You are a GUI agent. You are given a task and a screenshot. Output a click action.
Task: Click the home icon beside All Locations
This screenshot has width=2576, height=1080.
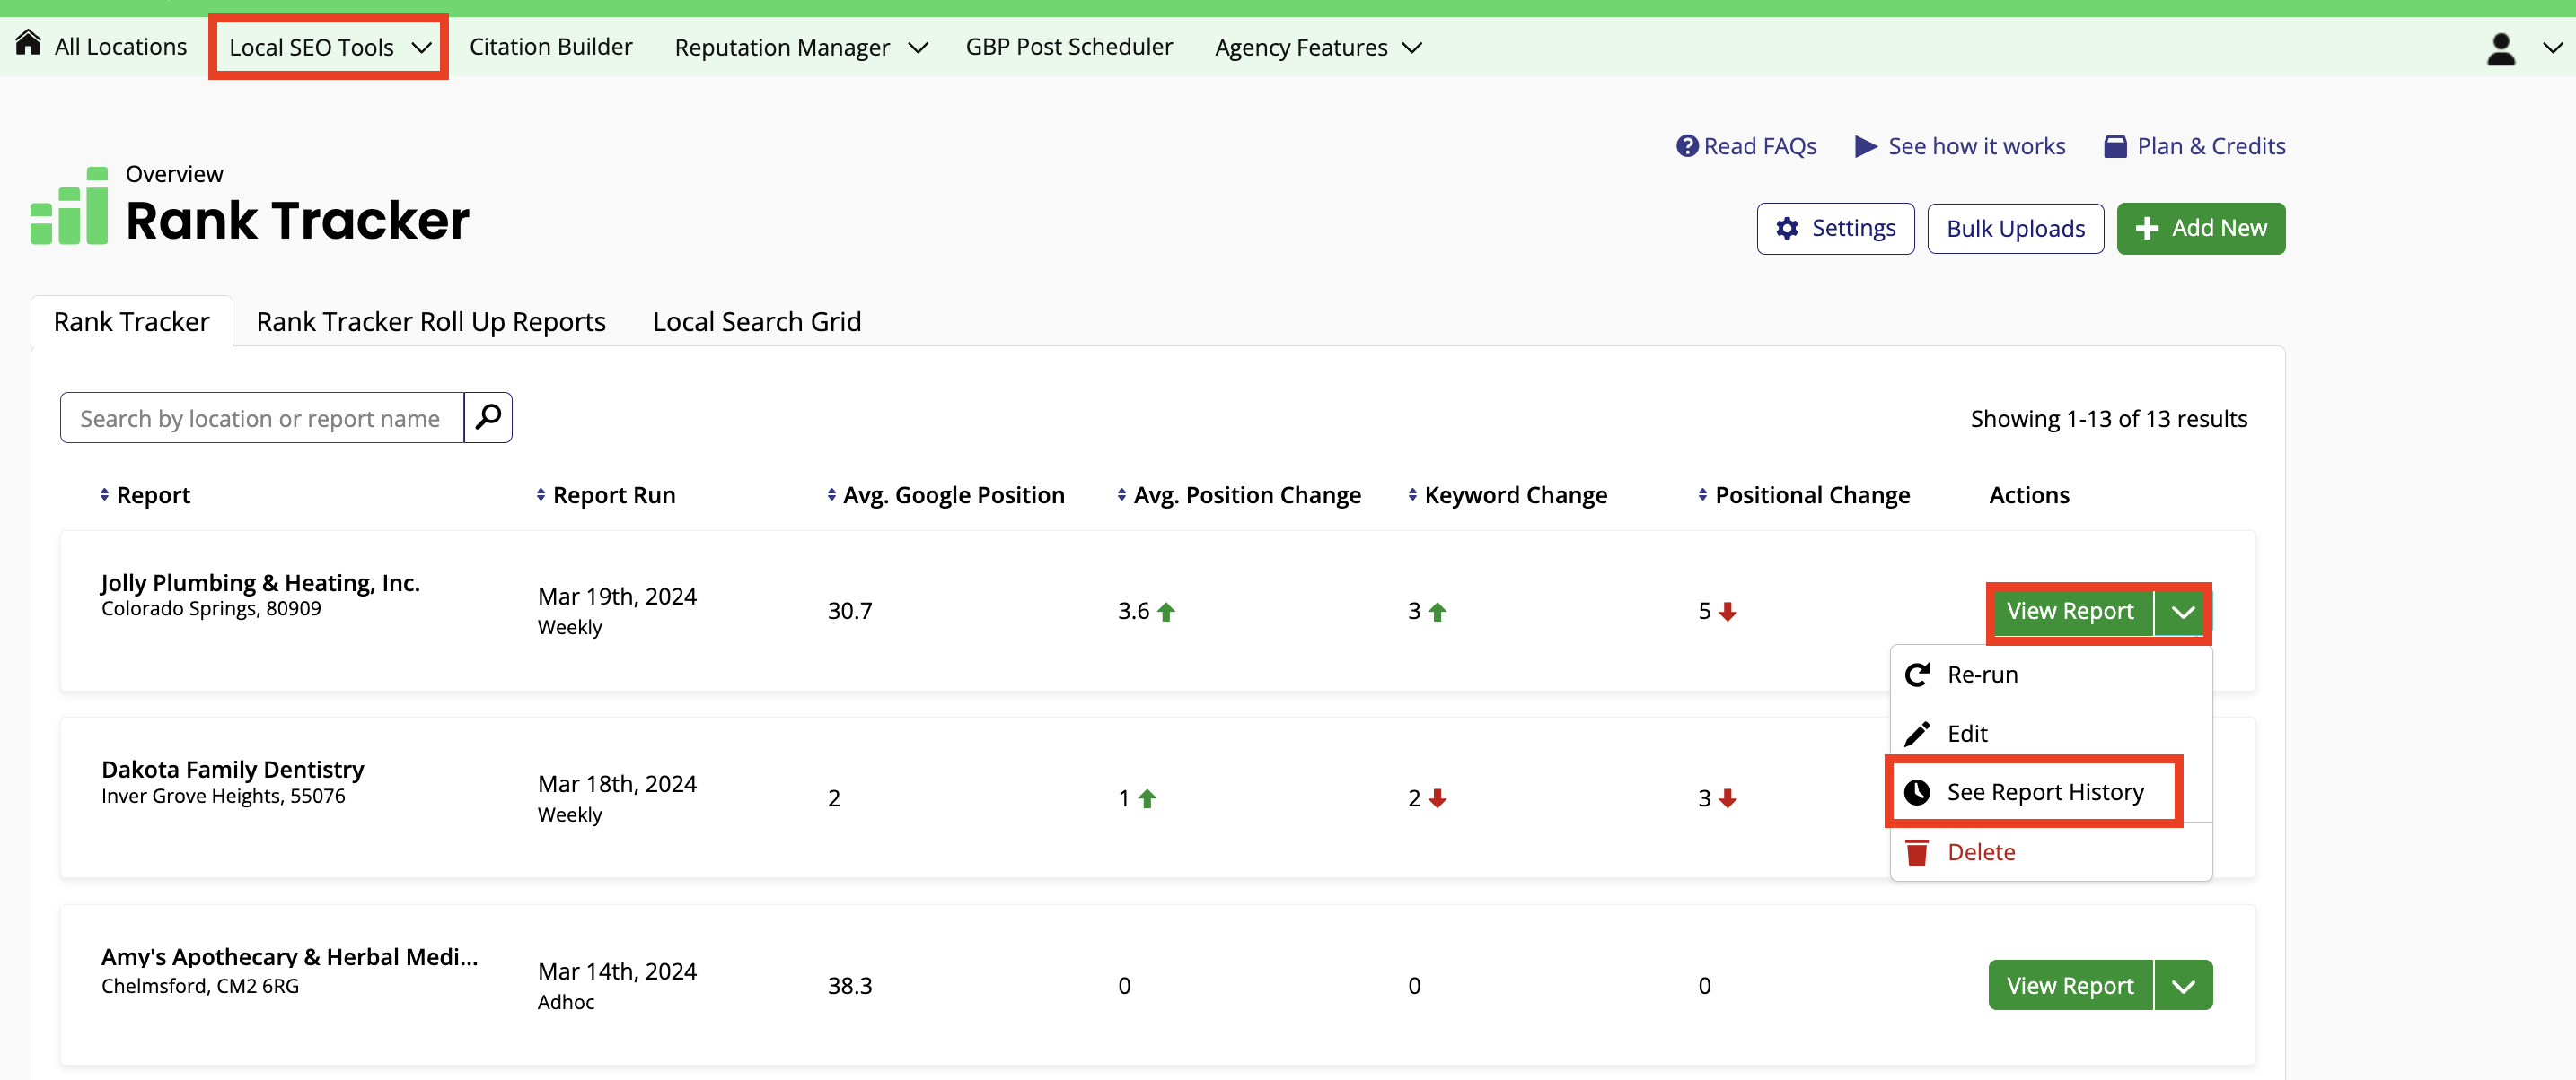point(28,43)
